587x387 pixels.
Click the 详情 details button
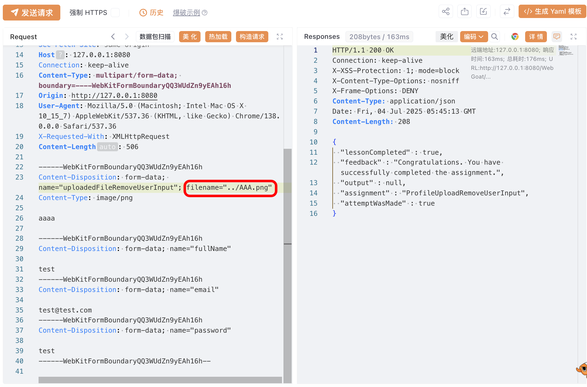(536, 37)
